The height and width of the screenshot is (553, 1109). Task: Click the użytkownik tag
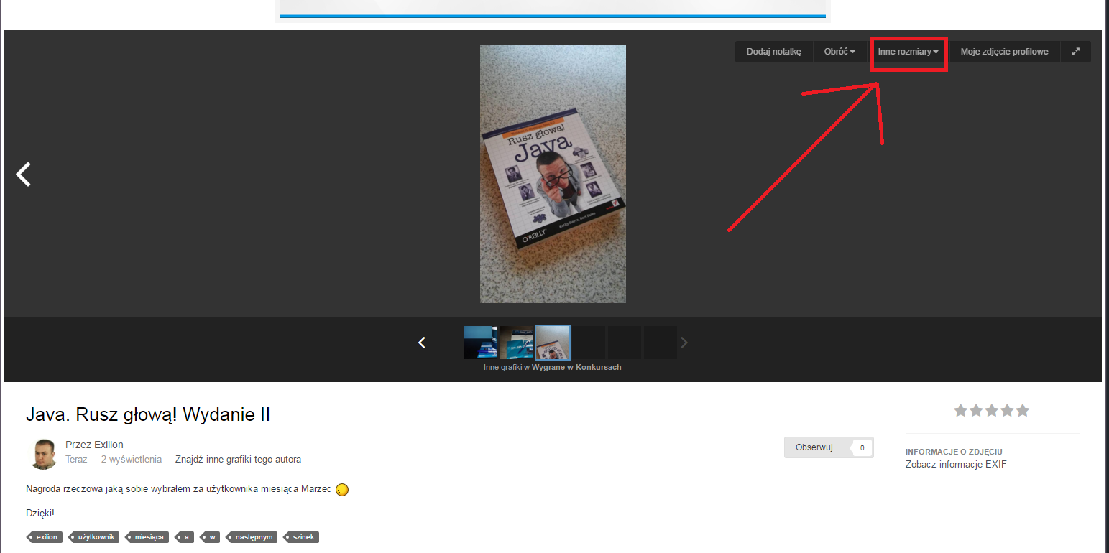[x=94, y=537]
